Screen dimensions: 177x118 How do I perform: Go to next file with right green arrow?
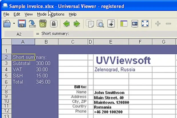77,24
